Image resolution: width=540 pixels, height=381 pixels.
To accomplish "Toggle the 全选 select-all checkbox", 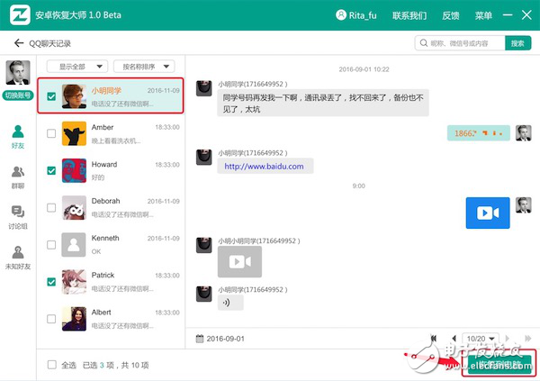I will [51, 365].
